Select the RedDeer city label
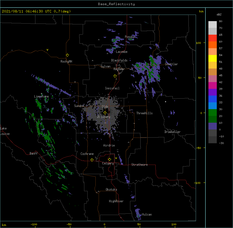The height and width of the screenshot is (228, 233). click(x=119, y=69)
